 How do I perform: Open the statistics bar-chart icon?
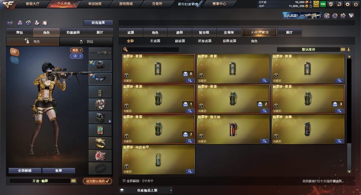pos(20,23)
